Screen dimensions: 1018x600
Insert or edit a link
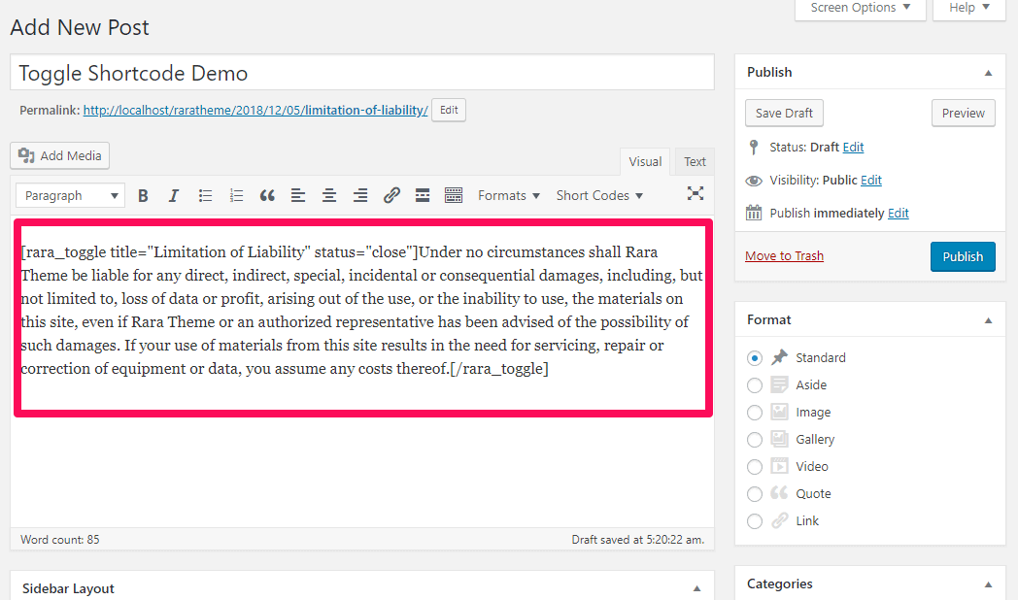click(x=391, y=196)
